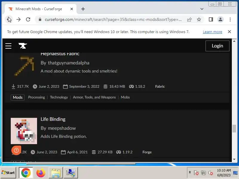
Task: Click the Mods category tag for Hephaestus
Action: [x=18, y=98]
